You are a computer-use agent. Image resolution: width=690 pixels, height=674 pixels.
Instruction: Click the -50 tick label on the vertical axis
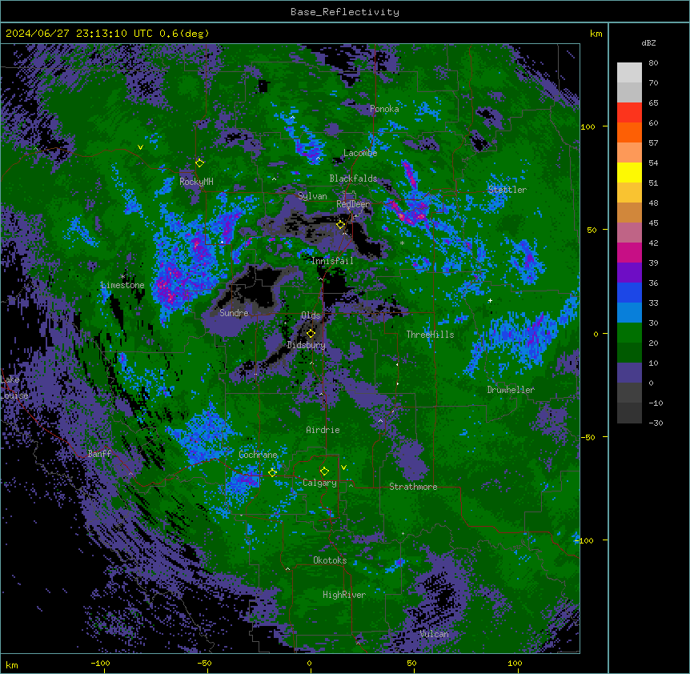(x=588, y=437)
